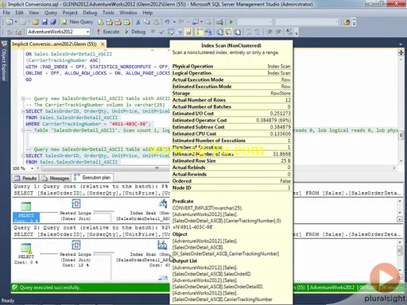Click the Change Connection icon
The width and height of the screenshot is (407, 305).
18,32
